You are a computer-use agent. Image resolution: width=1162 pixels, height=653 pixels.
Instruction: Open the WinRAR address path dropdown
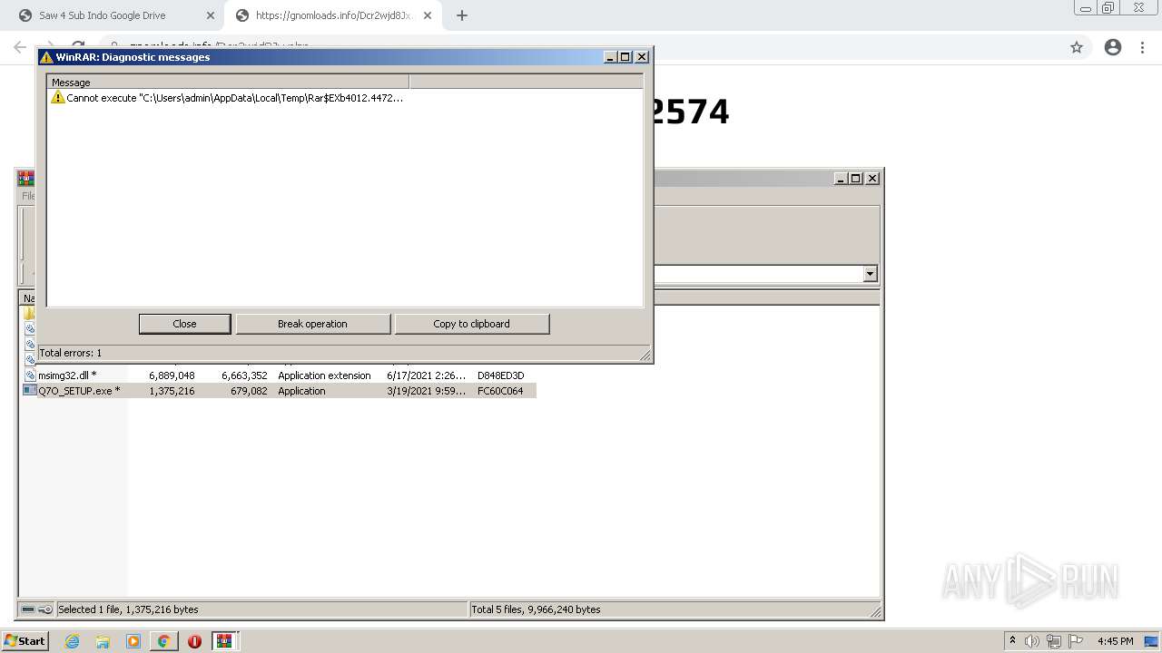[871, 274]
